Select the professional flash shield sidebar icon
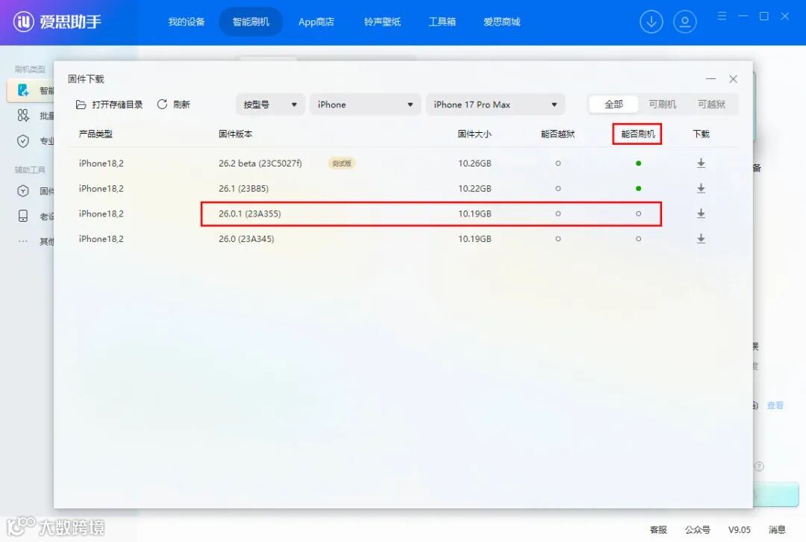The image size is (806, 542). (x=23, y=141)
